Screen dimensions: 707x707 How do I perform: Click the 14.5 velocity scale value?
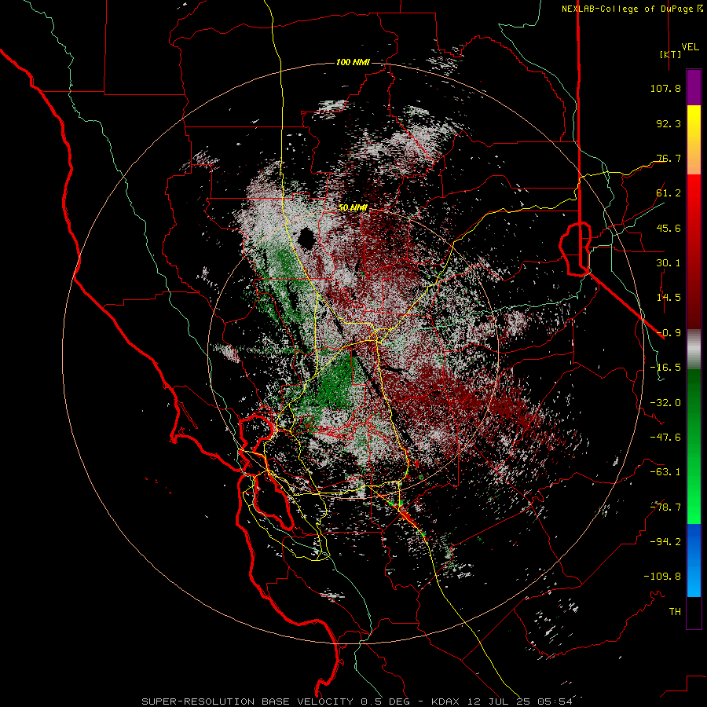click(x=669, y=298)
